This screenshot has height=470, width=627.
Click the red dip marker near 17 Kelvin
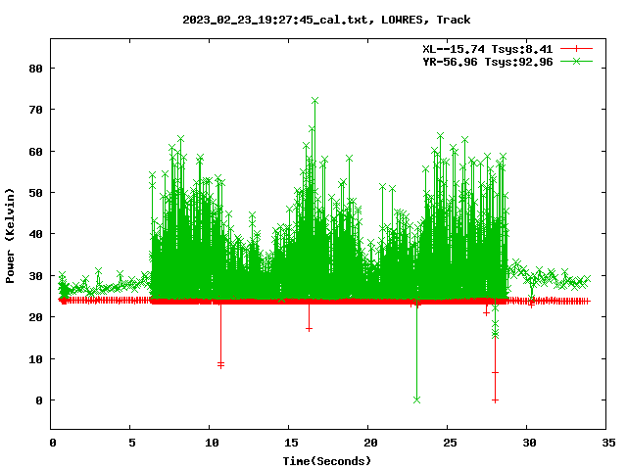click(x=309, y=329)
